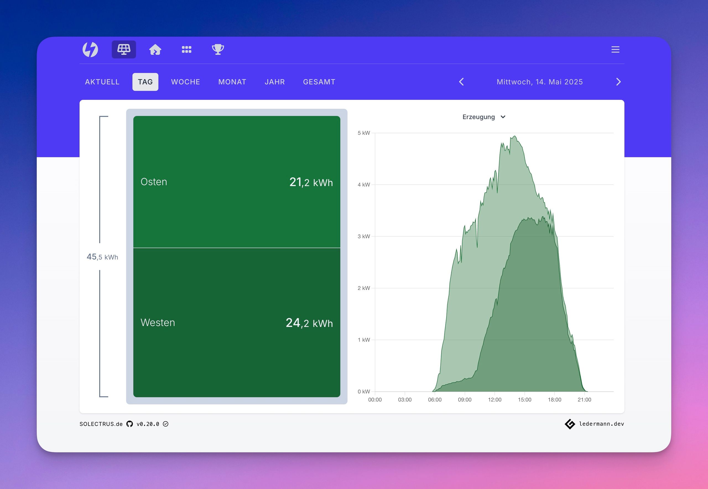Go to previous day arrow
The width and height of the screenshot is (708, 489).
tap(461, 82)
